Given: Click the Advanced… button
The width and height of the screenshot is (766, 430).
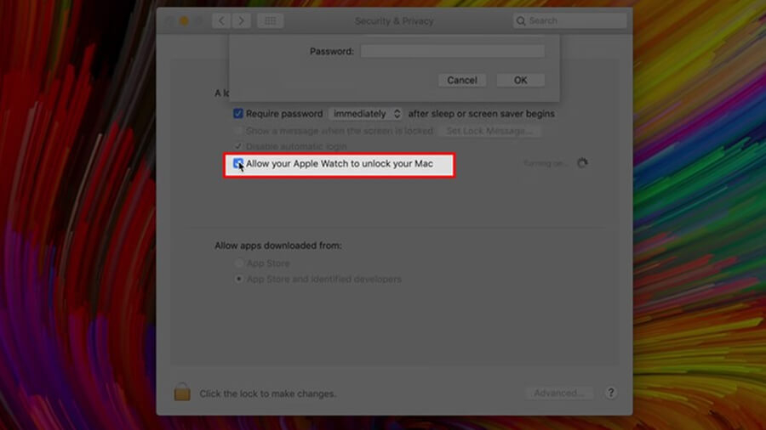Looking at the screenshot, I should 558,393.
